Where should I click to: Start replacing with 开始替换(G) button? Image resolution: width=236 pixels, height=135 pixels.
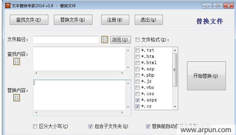coord(206,76)
